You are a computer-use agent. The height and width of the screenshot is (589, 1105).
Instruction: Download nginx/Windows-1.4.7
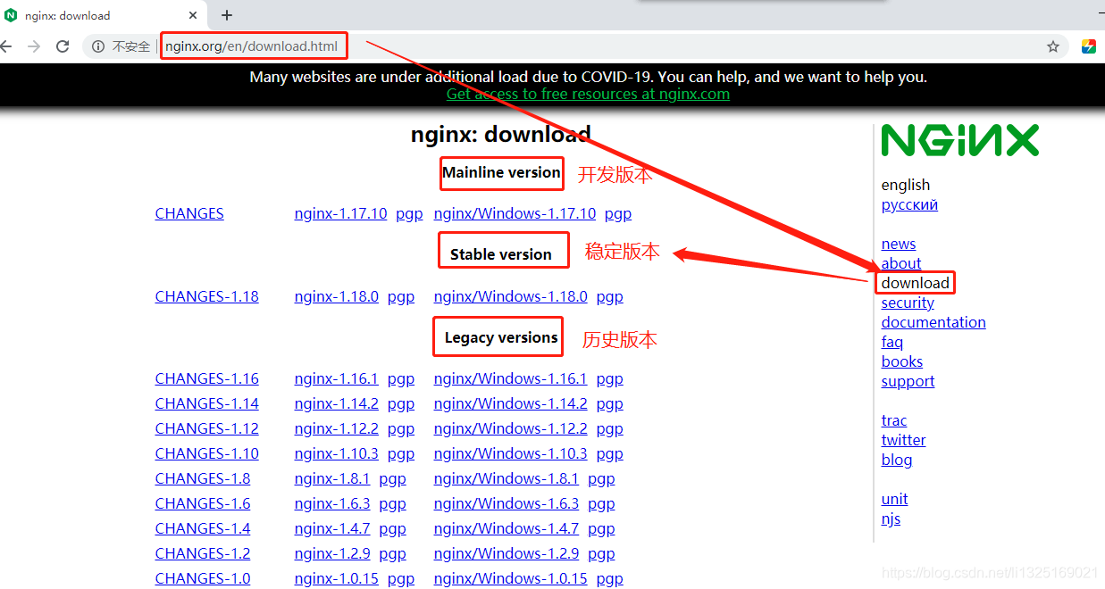(x=506, y=528)
